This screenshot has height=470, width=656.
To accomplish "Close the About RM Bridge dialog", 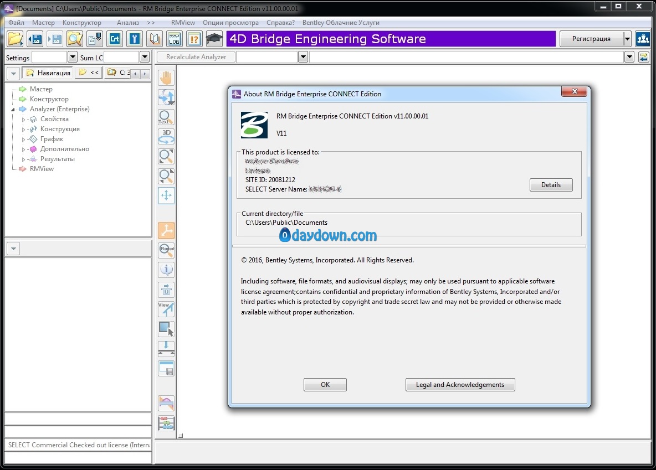I will coord(575,91).
